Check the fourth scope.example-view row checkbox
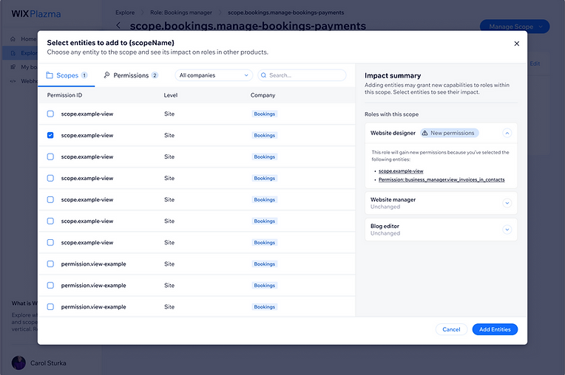 [50, 178]
